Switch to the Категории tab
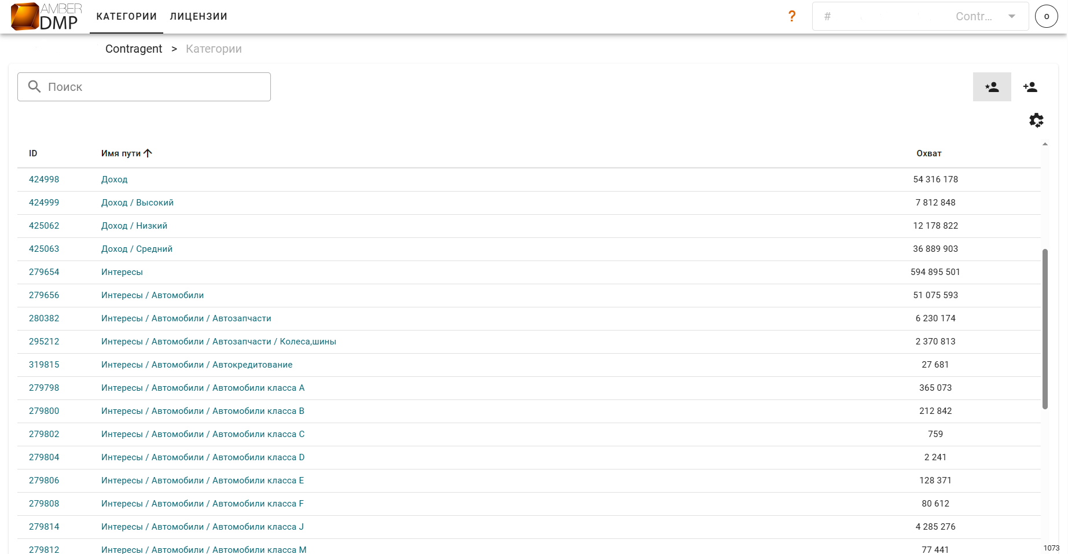The image size is (1068, 554). pyautogui.click(x=126, y=16)
